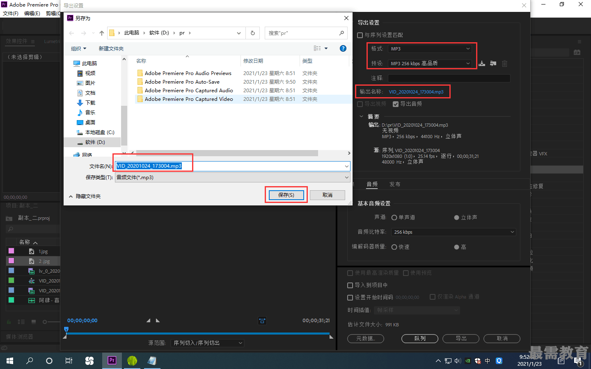Go forward in Save As navigation
The image size is (591, 369).
[x=84, y=33]
